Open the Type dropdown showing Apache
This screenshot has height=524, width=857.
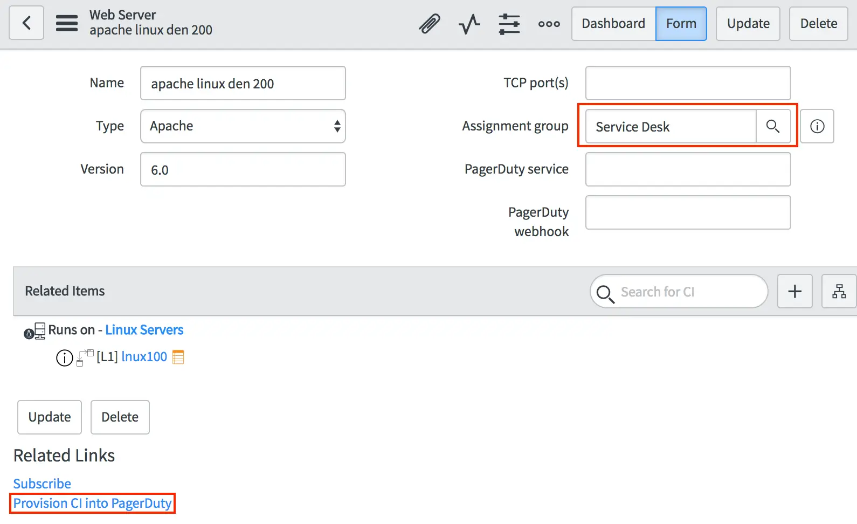tap(243, 126)
